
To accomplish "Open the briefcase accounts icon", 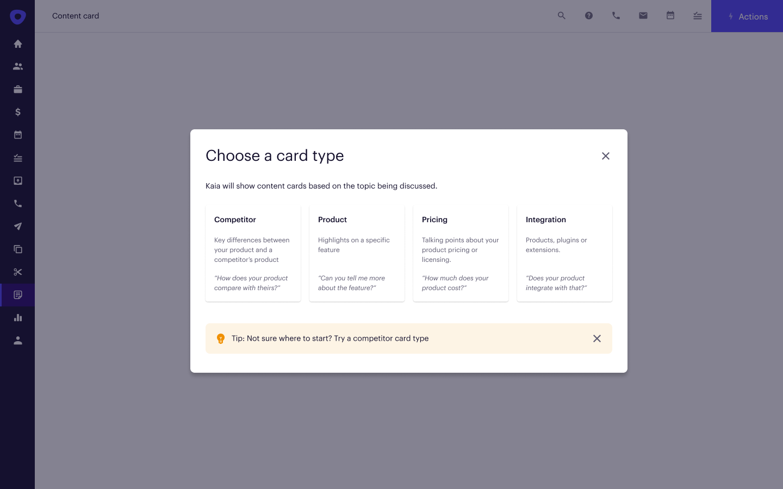I will point(18,89).
